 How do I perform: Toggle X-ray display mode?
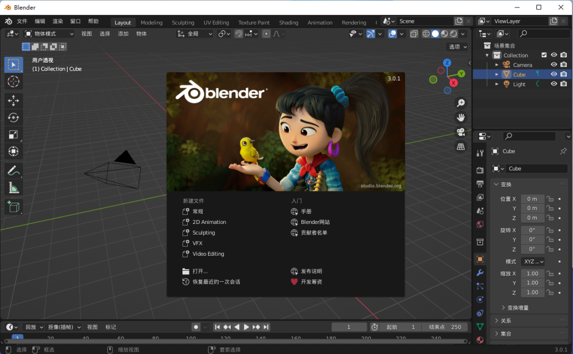pyautogui.click(x=414, y=33)
